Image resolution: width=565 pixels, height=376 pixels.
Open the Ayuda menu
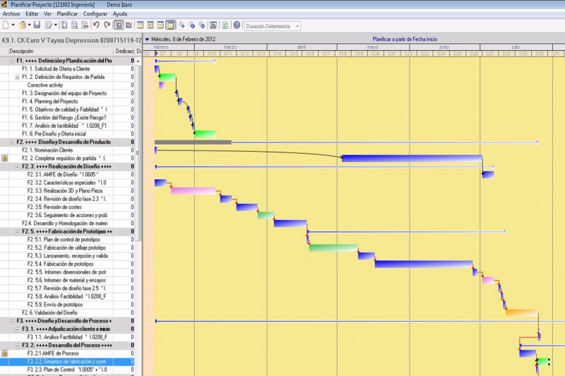tap(120, 13)
